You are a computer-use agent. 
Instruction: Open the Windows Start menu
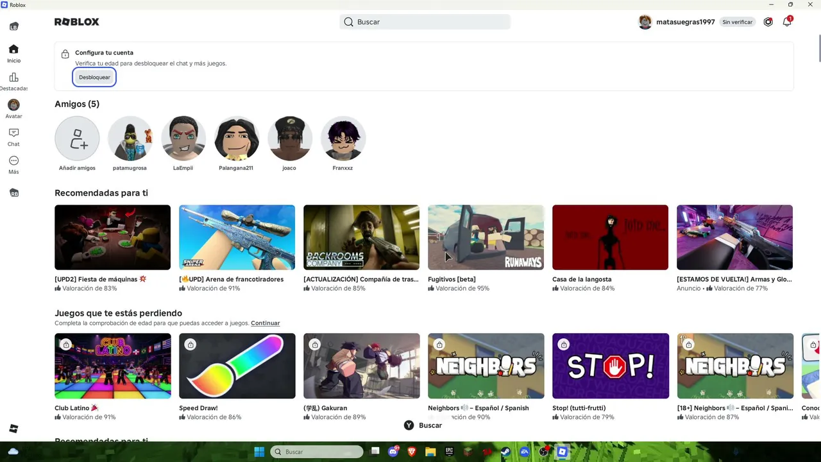click(259, 452)
